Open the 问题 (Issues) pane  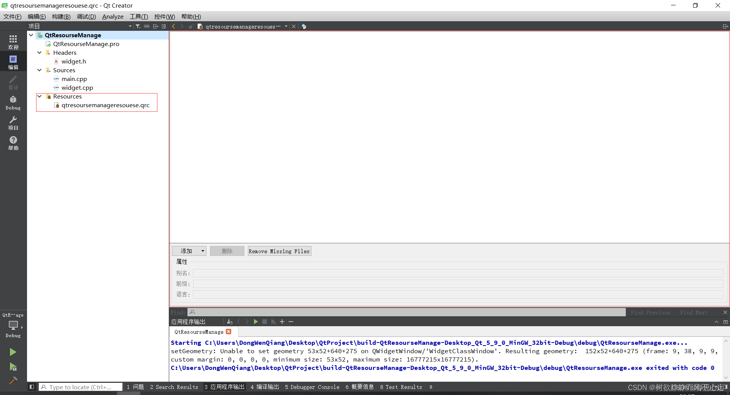click(135, 387)
